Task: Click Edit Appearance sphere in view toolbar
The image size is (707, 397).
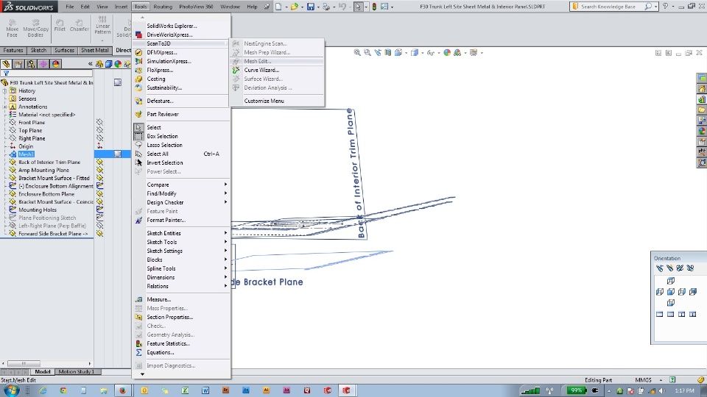Action: click(447, 53)
